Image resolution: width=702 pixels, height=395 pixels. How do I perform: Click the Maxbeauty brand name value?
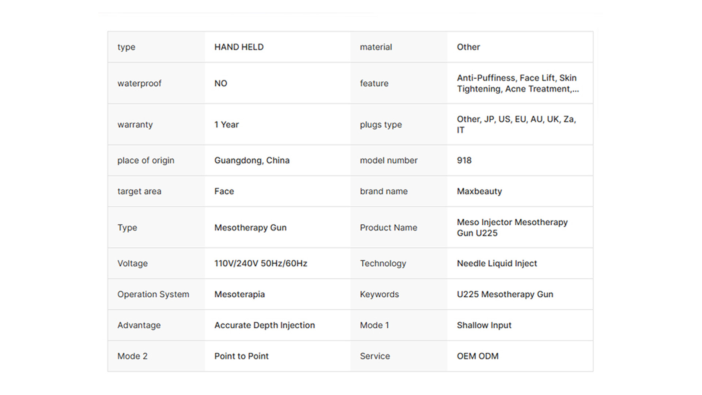(x=479, y=191)
